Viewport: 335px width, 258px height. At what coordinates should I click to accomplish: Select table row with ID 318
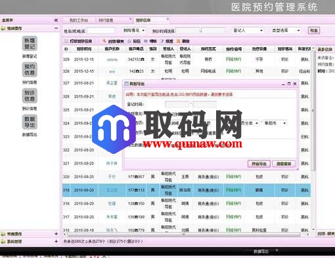pyautogui.click(x=187, y=204)
